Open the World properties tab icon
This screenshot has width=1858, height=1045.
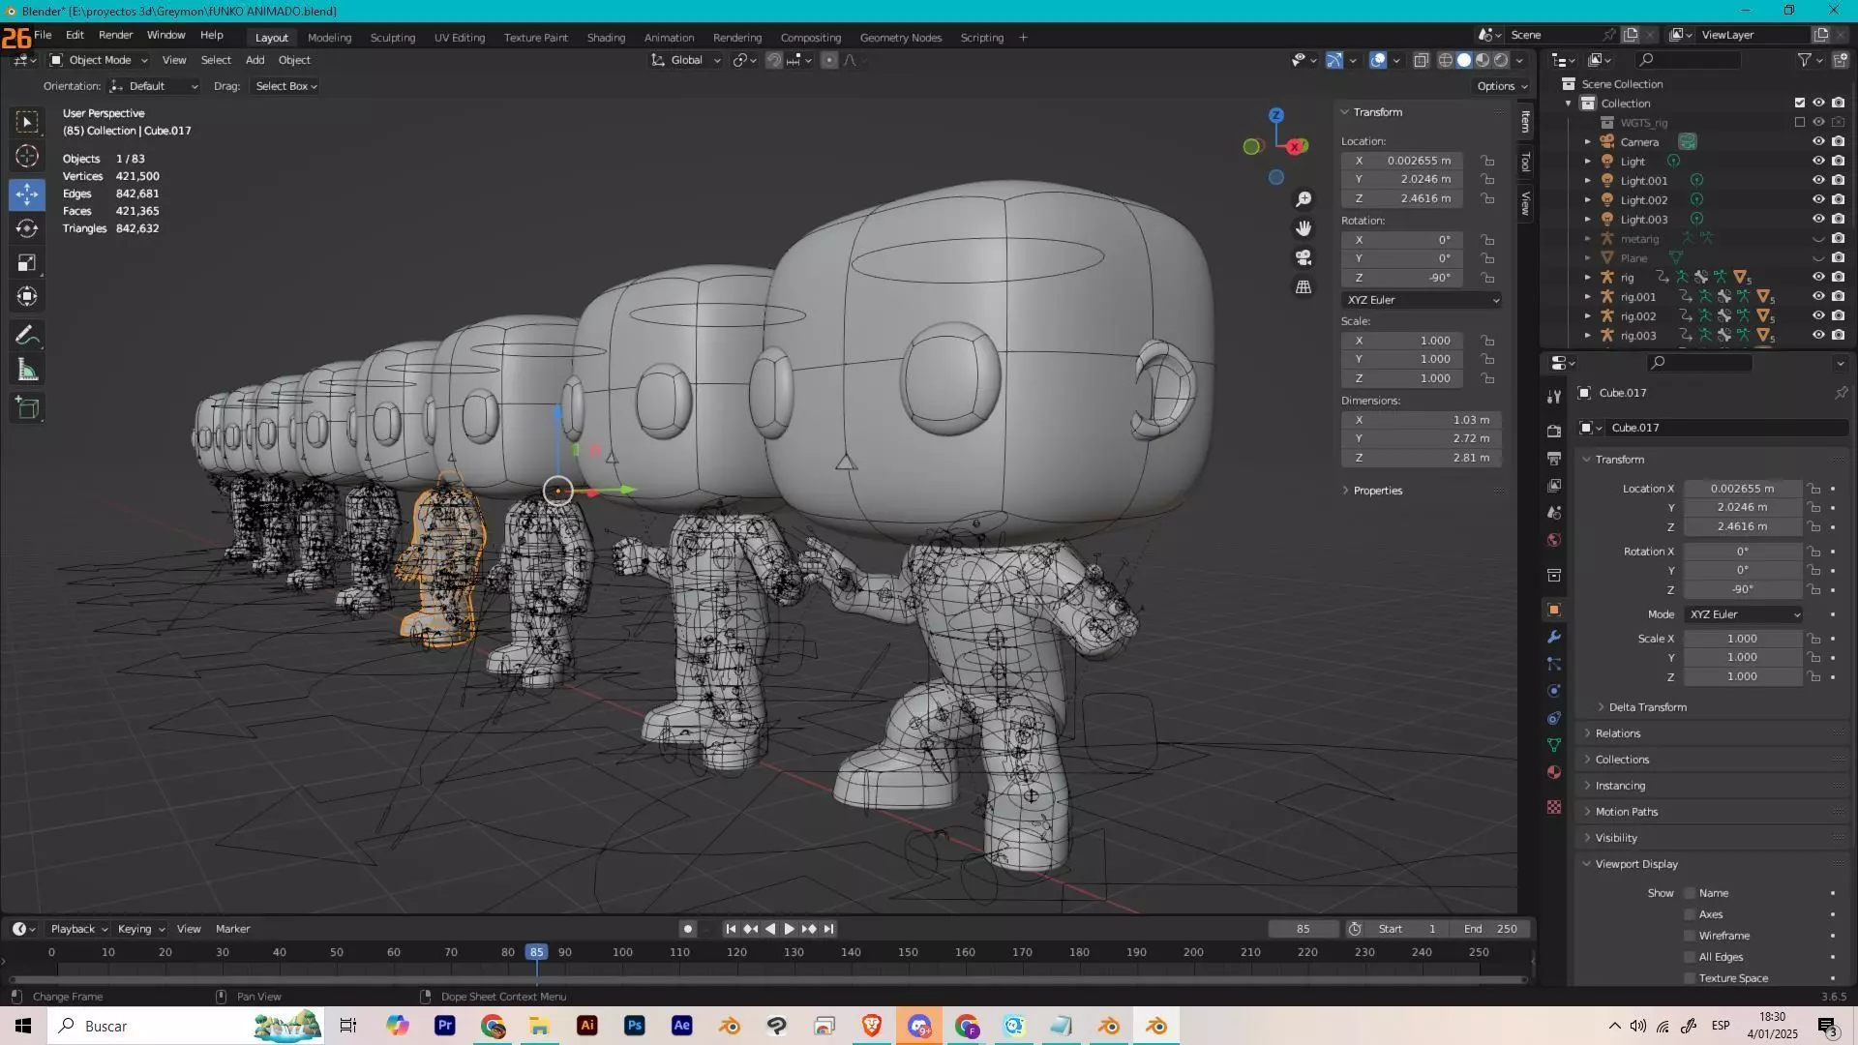pyautogui.click(x=1554, y=539)
